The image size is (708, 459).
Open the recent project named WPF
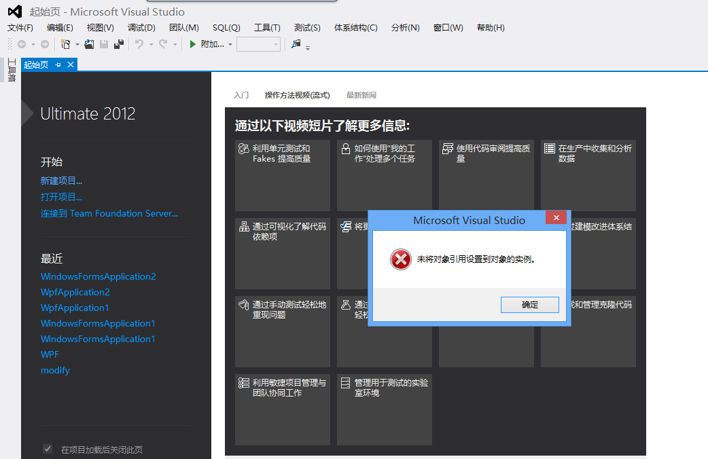50,354
